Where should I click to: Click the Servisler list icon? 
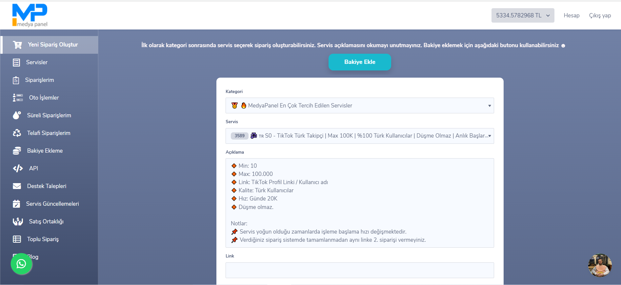click(16, 63)
